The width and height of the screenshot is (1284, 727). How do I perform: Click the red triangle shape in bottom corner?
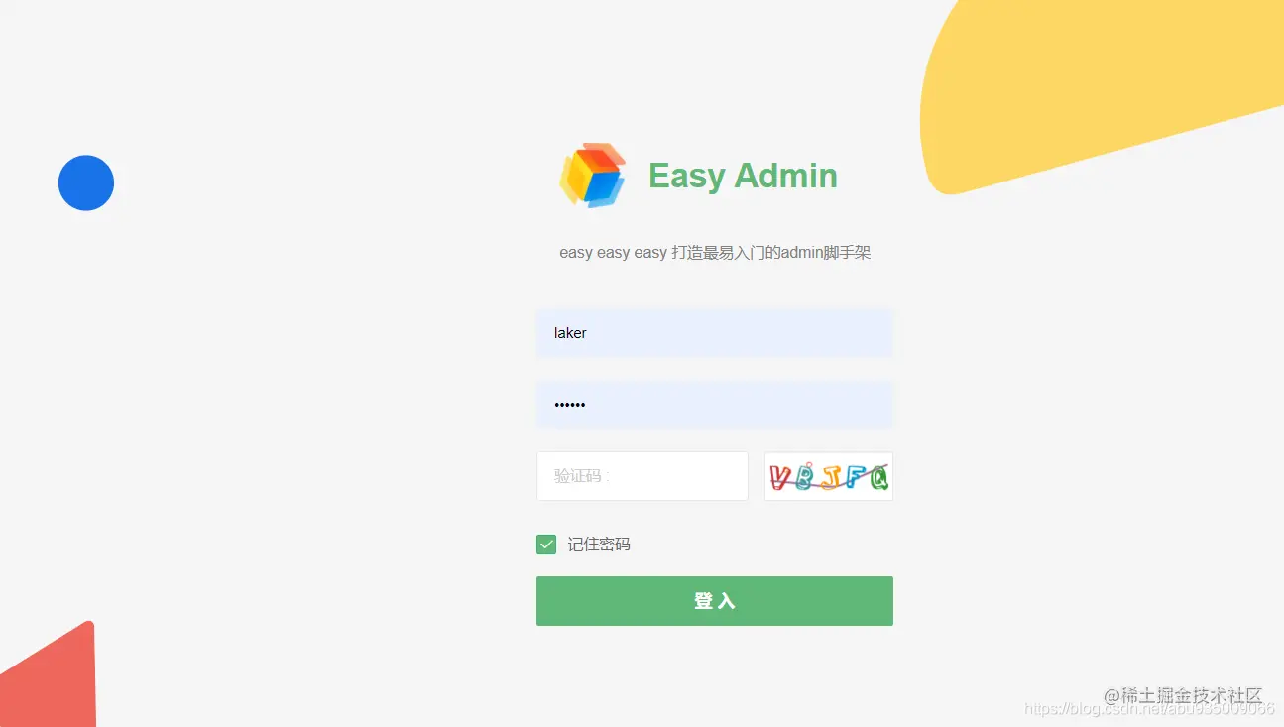pyautogui.click(x=48, y=675)
